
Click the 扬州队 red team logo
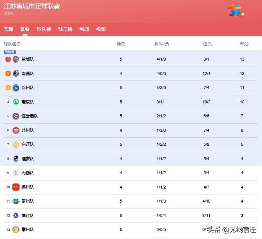[x=16, y=187]
